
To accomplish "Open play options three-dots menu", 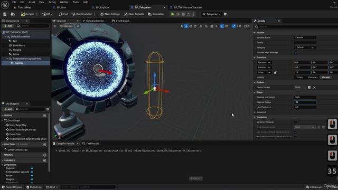I will [x=193, y=14].
